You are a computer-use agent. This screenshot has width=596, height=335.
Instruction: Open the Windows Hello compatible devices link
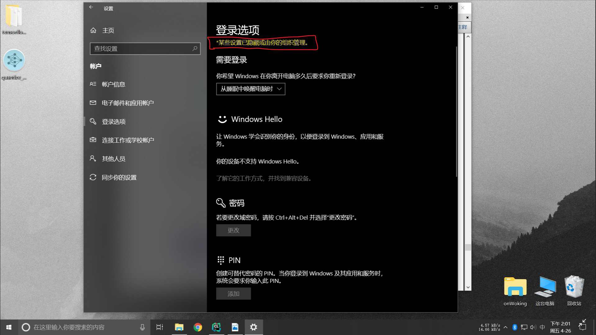click(x=264, y=178)
